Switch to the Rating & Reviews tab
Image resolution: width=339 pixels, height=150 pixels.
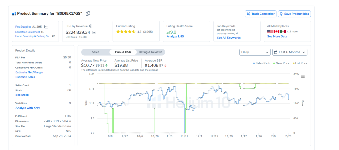click(x=150, y=52)
